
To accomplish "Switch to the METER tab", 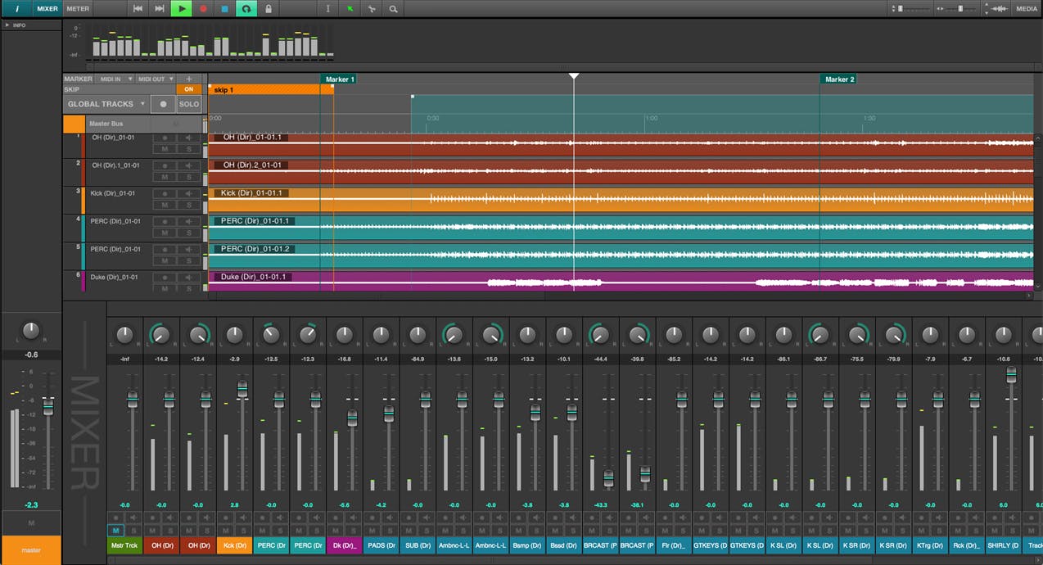I will (x=77, y=8).
